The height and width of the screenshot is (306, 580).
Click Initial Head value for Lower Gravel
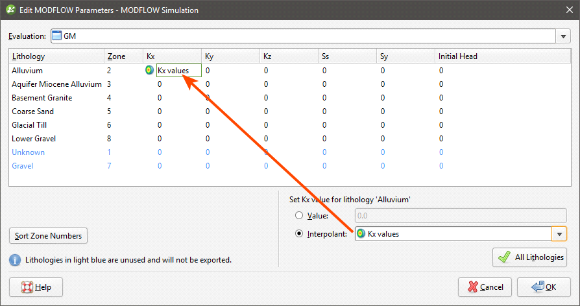point(441,139)
